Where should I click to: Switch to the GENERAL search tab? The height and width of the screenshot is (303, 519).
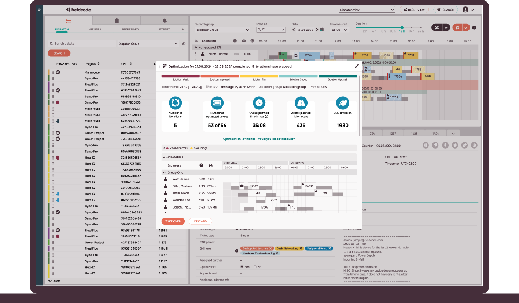pyautogui.click(x=96, y=29)
